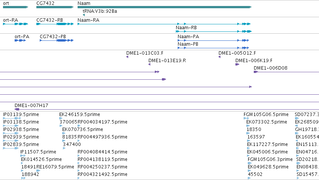The height and width of the screenshot is (180, 319).
Task: Click the FGM105G06.3prime EST label
Action: point(270,159)
